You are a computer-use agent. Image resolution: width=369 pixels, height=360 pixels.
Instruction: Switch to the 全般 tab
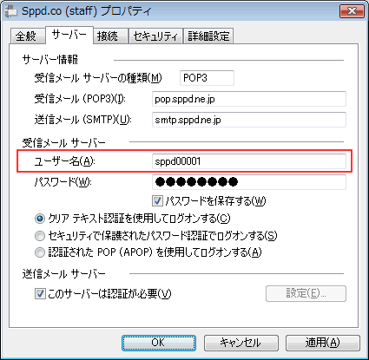(x=27, y=36)
